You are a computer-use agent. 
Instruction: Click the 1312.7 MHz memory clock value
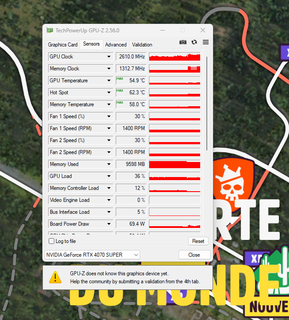tap(131, 69)
